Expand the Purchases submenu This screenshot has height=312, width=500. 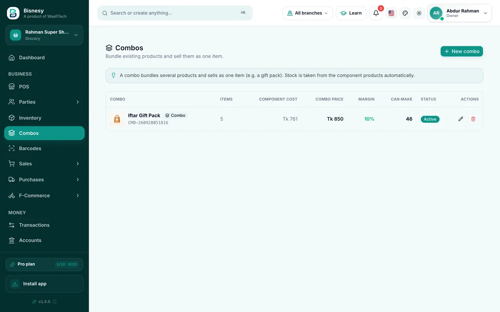pos(45,179)
